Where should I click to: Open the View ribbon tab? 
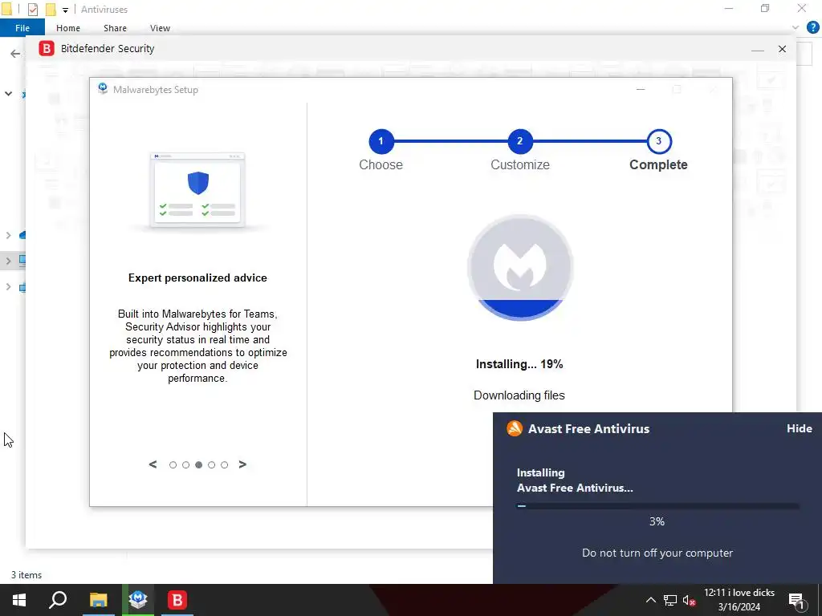pyautogui.click(x=160, y=28)
